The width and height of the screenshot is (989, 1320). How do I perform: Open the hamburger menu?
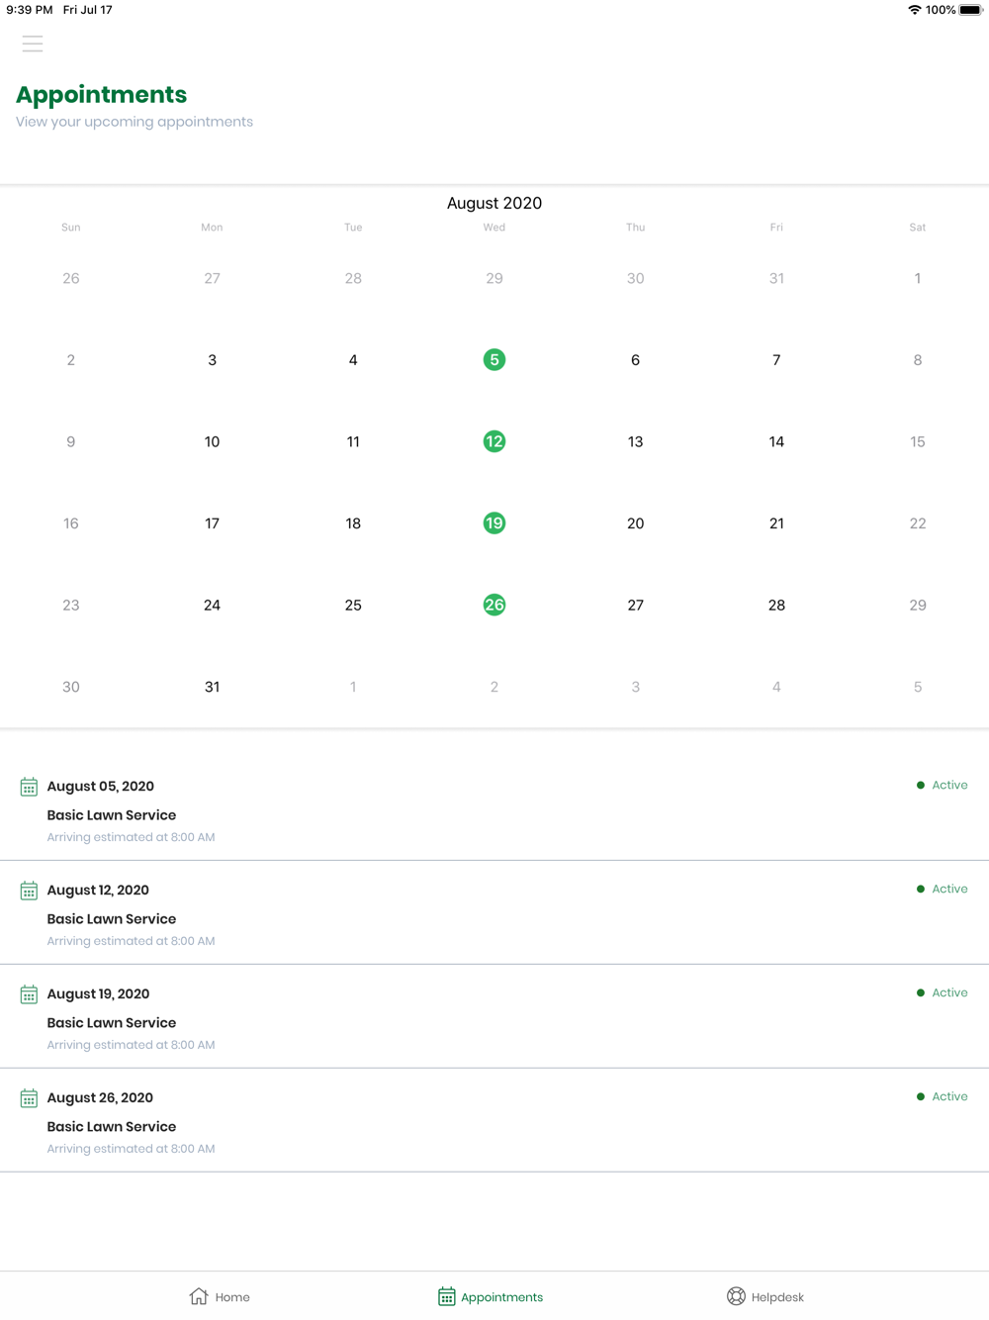point(33,44)
